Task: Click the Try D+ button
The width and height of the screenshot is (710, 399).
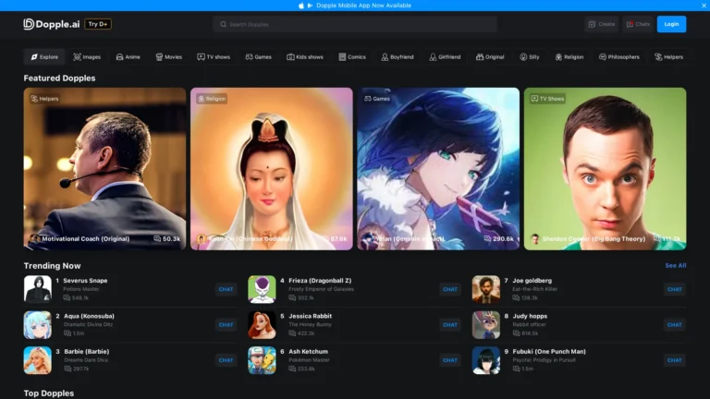Action: pos(98,24)
